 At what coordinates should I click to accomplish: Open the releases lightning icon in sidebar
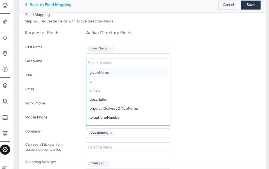pyautogui.click(x=5, y=69)
